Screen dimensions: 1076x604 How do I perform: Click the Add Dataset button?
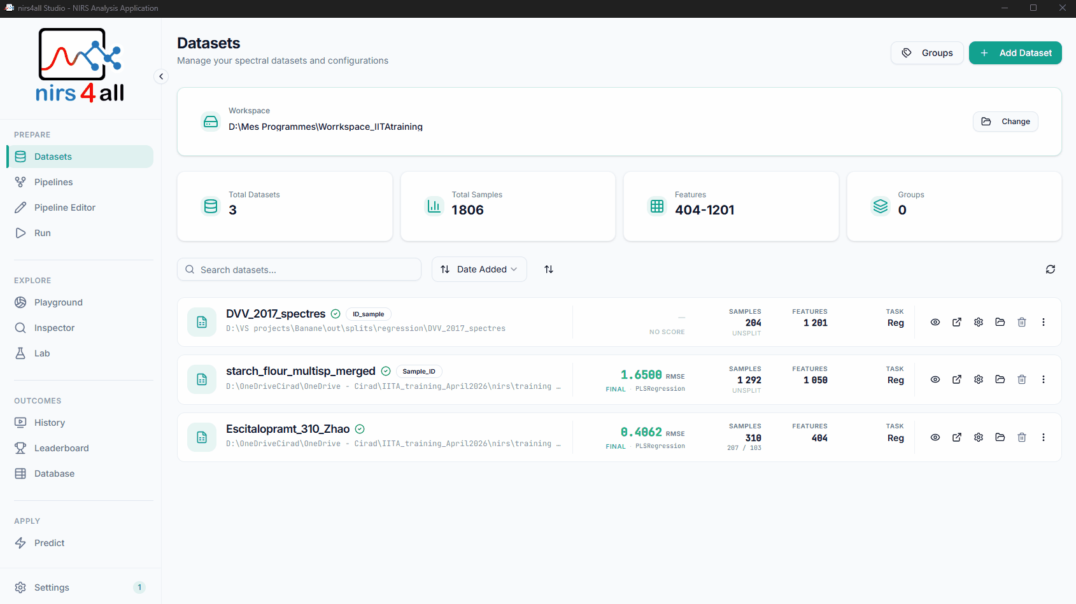coord(1016,53)
